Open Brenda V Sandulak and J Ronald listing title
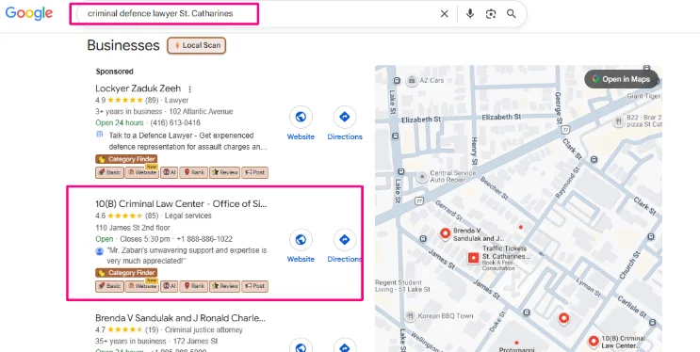The width and height of the screenshot is (700, 352). tap(180, 318)
